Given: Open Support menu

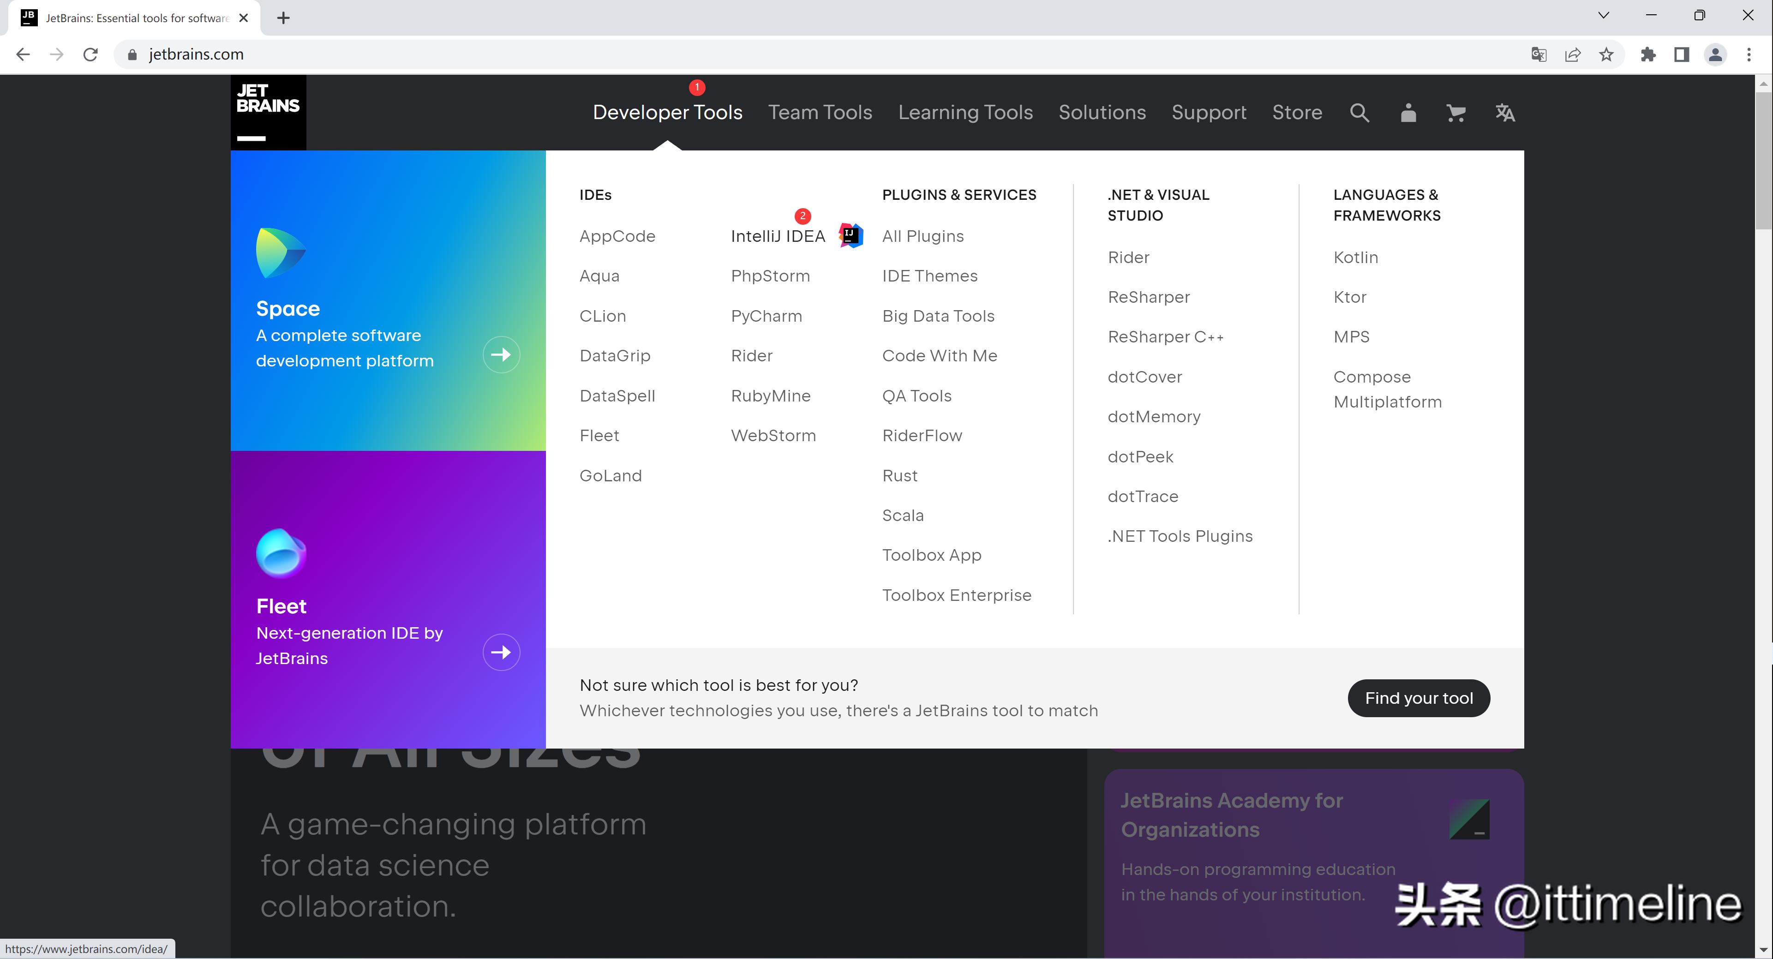Looking at the screenshot, I should pyautogui.click(x=1209, y=112).
